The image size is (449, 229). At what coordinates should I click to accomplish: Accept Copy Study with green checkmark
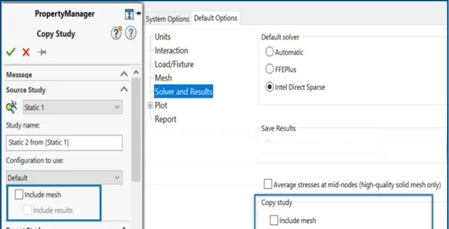pos(11,52)
